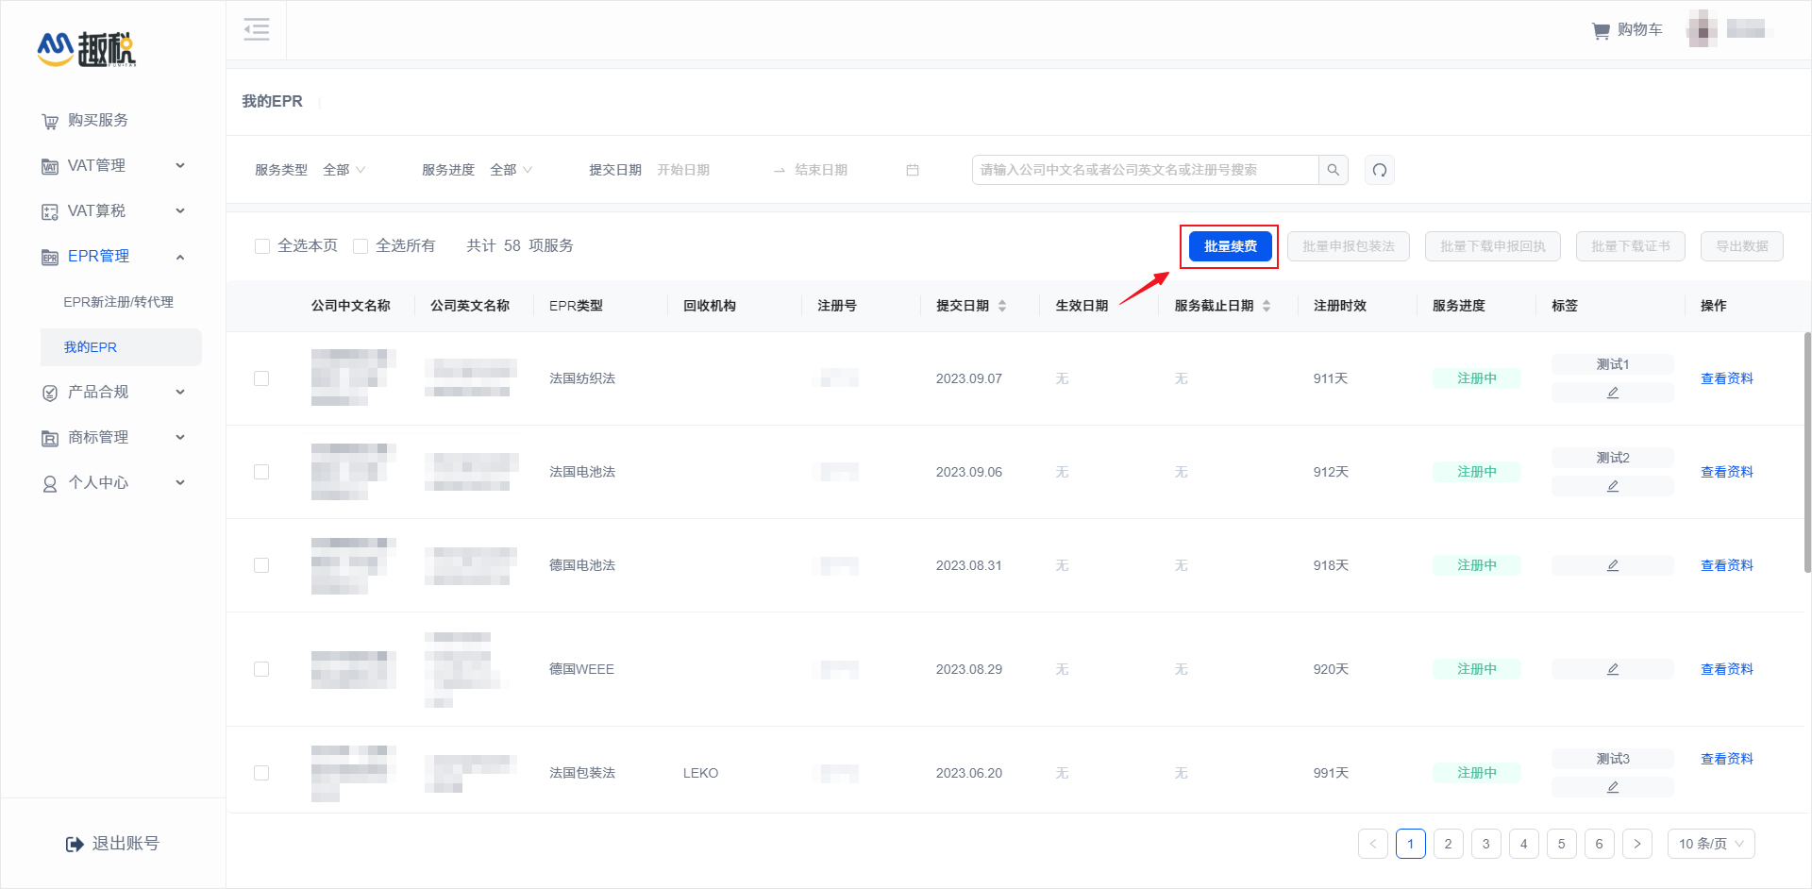Click the refresh icon beside search
Image resolution: width=1812 pixels, height=889 pixels.
pyautogui.click(x=1379, y=170)
